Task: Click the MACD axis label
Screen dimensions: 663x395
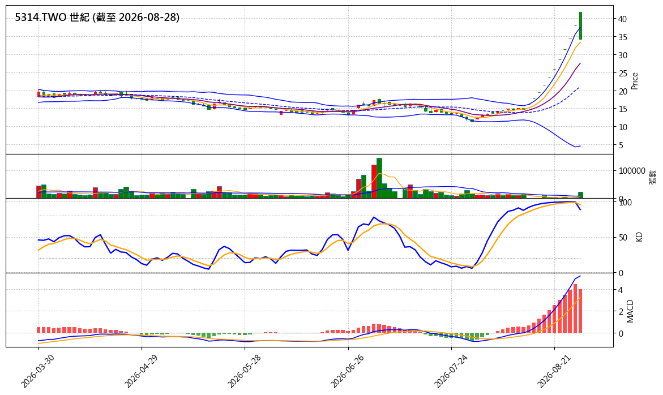Action: 630,311
